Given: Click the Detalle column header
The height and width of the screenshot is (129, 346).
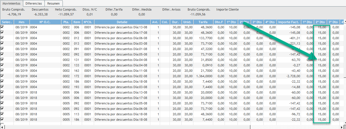Looking at the screenshot, I should 122,22.
